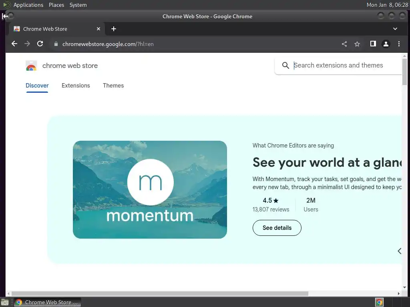Share this page with the share icon

[344, 44]
